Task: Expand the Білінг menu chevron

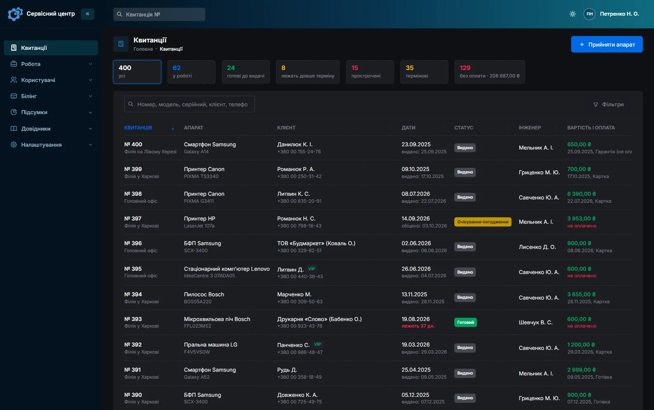Action: coord(90,96)
